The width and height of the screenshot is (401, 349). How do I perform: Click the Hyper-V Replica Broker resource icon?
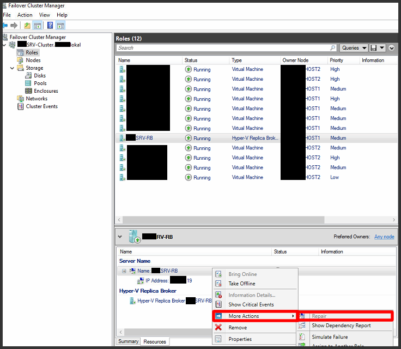[132, 301]
